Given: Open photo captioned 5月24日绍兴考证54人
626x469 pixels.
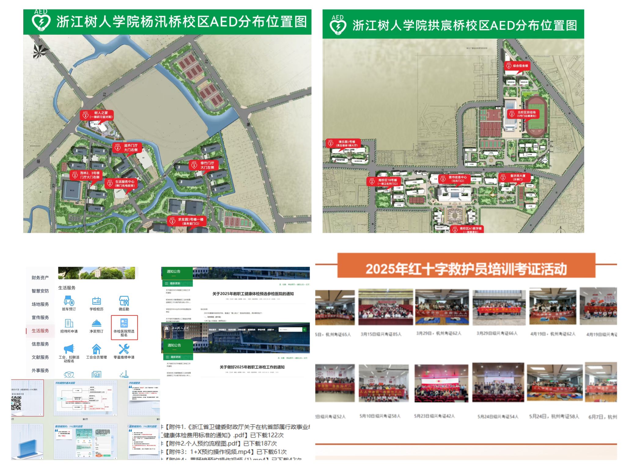Looking at the screenshot, I should [498, 383].
